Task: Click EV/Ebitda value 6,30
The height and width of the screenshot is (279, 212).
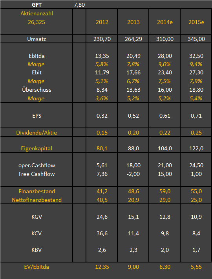Action: click(x=165, y=267)
